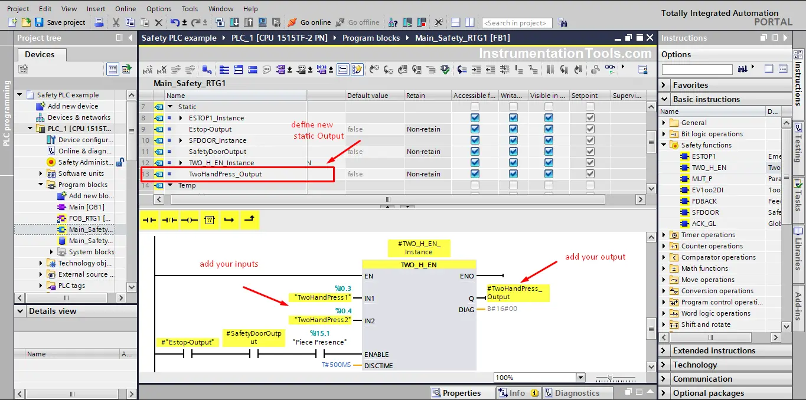Select Main [OB1] block in project tree

(86, 207)
